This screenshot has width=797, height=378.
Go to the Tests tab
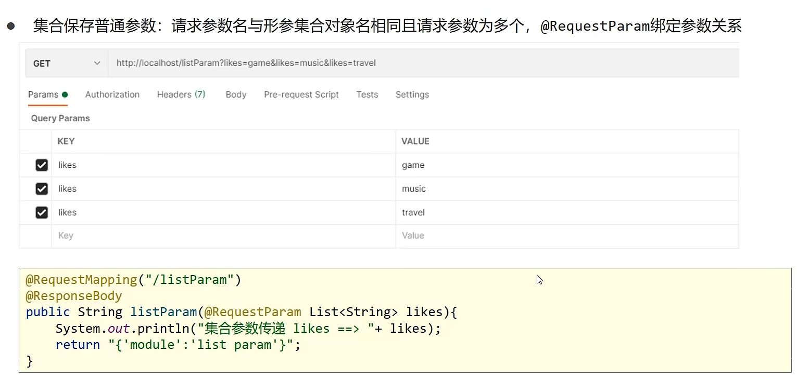367,95
